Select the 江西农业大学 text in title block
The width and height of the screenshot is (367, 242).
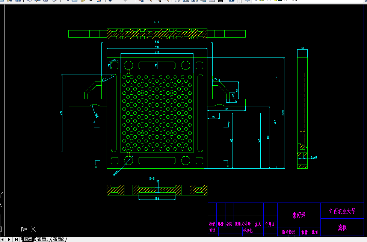pyautogui.click(x=342, y=211)
